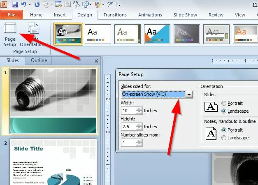Select the first highlighted theme thumbnail

pyautogui.click(x=68, y=34)
